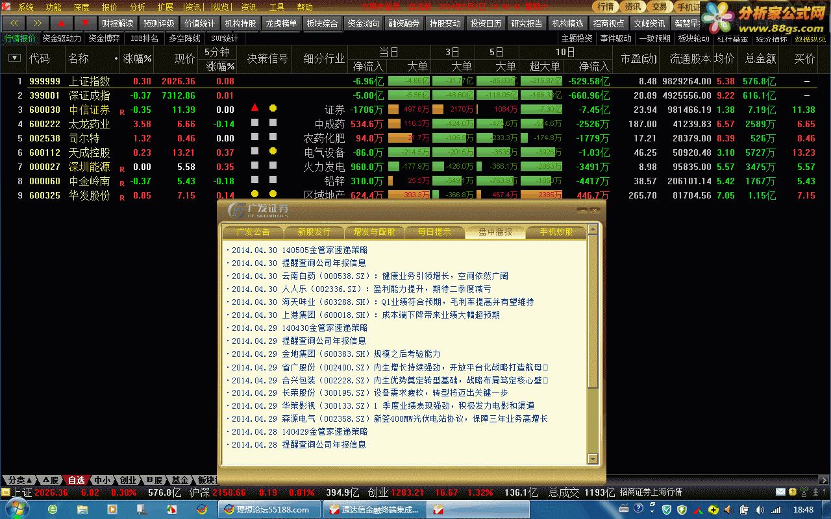
Task: Click the 行情 button at top right
Action: pos(605,7)
